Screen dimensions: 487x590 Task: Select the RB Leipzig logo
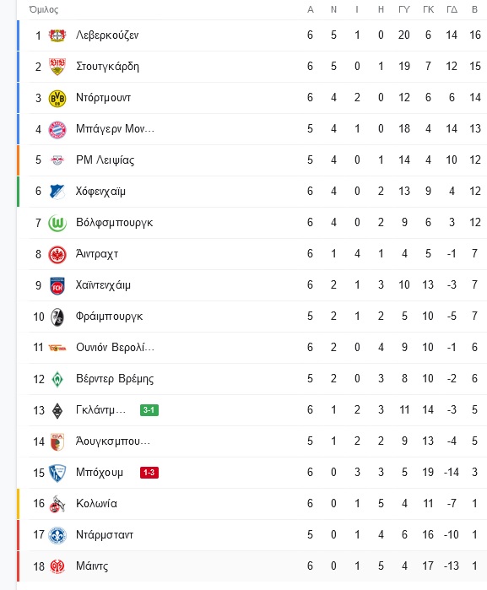pyautogui.click(x=57, y=160)
